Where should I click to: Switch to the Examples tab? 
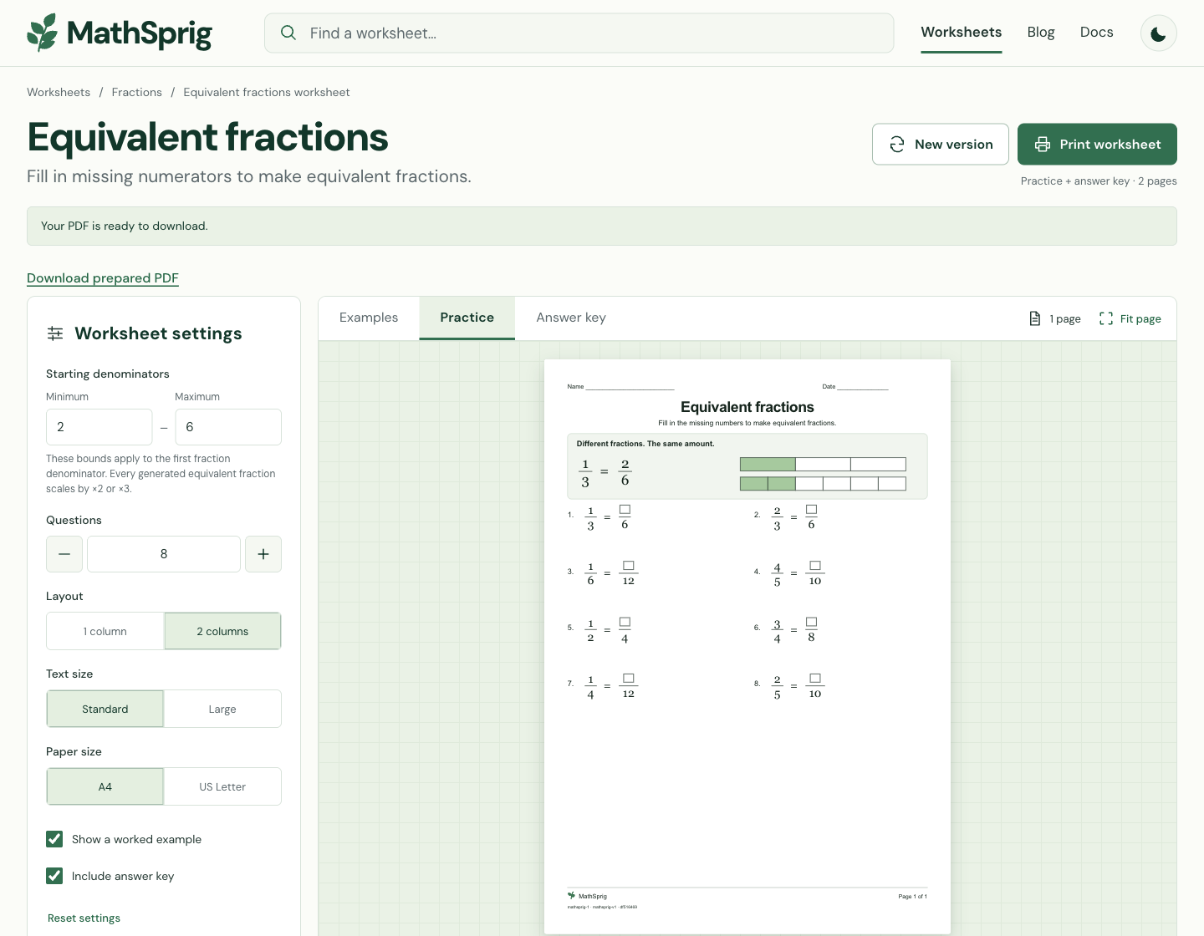(369, 318)
